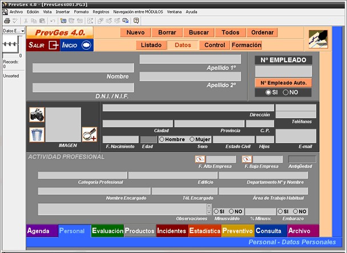Click the Nuevo button
Image resolution: width=347 pixels, height=253 pixels.
tap(135, 33)
